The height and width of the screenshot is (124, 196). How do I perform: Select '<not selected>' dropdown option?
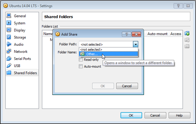[91, 49]
